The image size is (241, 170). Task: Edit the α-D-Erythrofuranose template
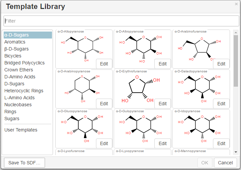(x=163, y=104)
